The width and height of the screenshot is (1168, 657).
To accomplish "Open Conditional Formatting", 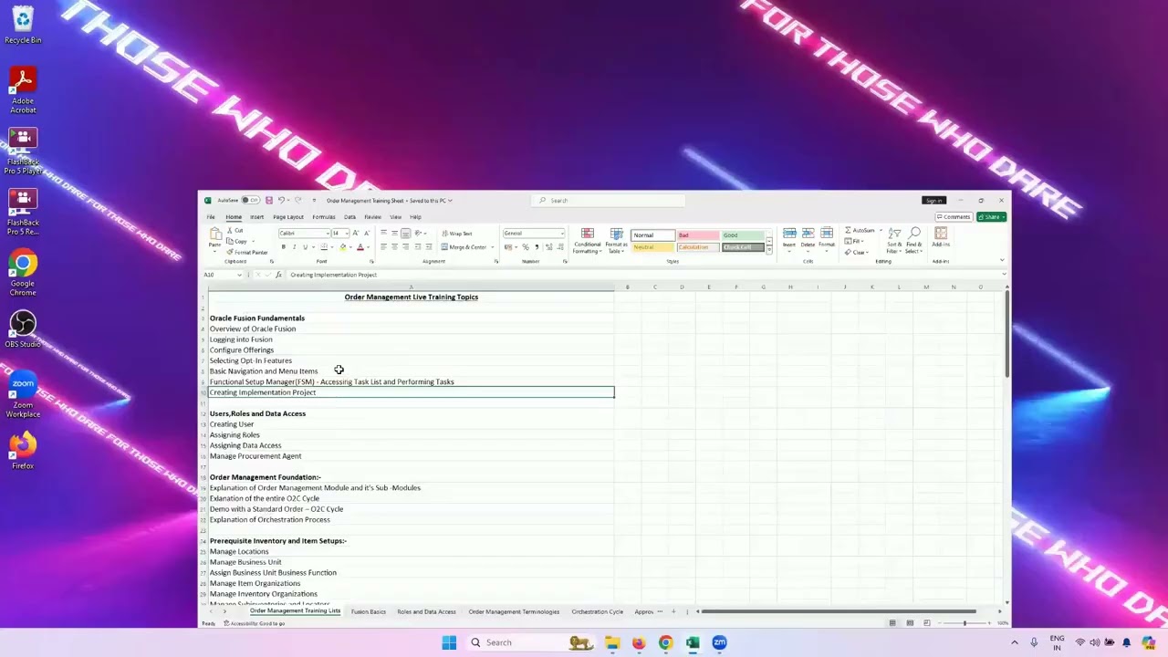I will tap(588, 242).
